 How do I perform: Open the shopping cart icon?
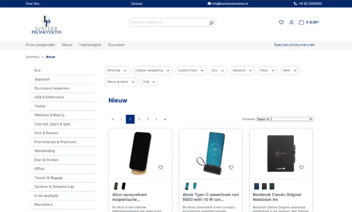pyautogui.click(x=301, y=22)
